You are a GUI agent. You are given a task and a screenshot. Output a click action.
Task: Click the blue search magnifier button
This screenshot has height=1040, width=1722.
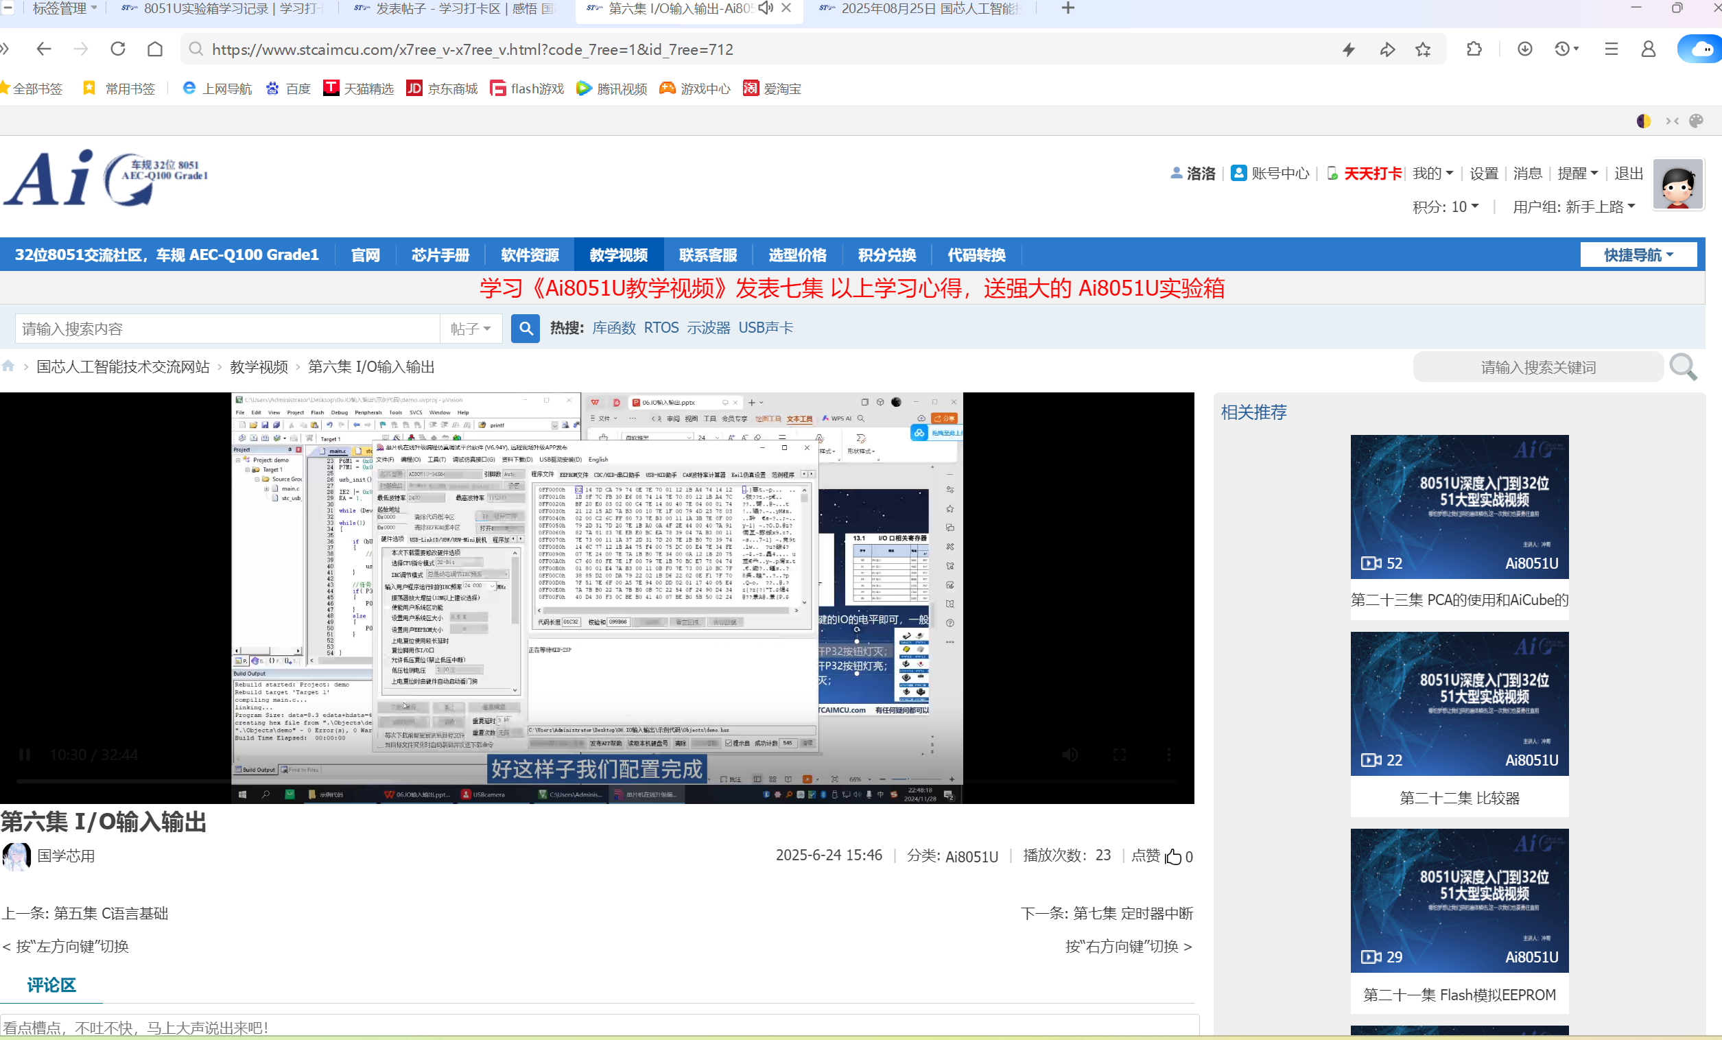[x=526, y=329]
